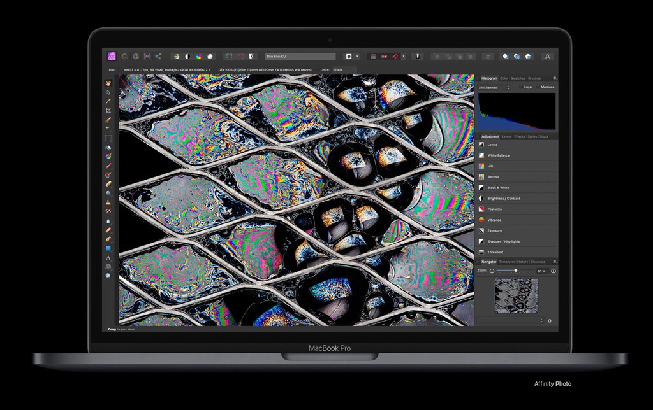This screenshot has height=410, width=653.
Task: Switch to the Liquify persona
Action: (x=124, y=56)
